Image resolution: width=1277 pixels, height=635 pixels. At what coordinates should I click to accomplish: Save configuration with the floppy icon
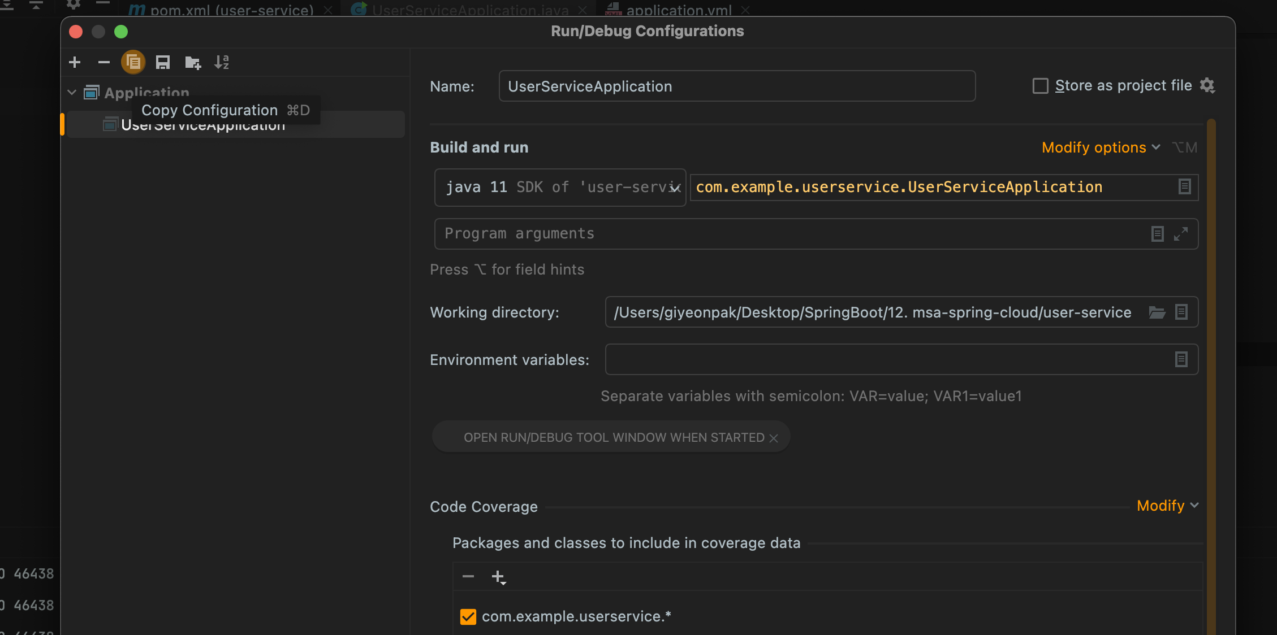pos(163,62)
